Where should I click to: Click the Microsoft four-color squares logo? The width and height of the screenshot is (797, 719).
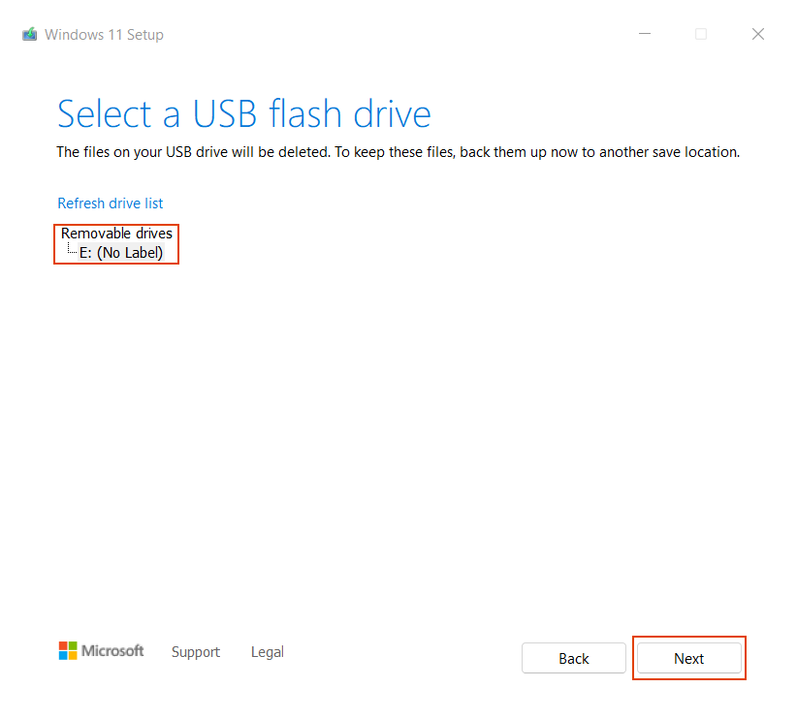[68, 650]
